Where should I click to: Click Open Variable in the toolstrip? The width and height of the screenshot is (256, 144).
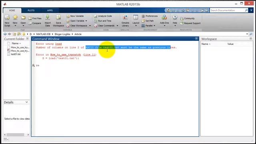coord(77,21)
